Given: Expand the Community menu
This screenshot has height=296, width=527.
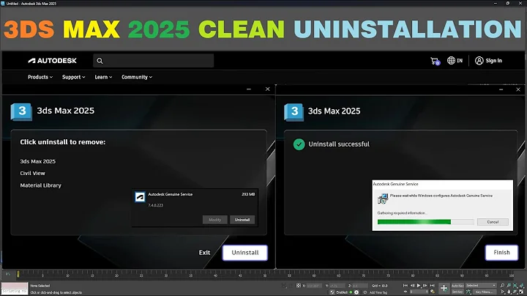Looking at the screenshot, I should click(x=137, y=77).
